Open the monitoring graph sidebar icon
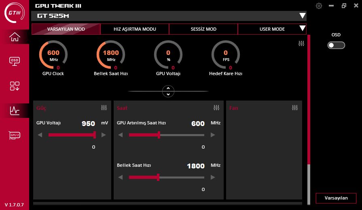Viewport: 362px width, 210px height. 15,111
